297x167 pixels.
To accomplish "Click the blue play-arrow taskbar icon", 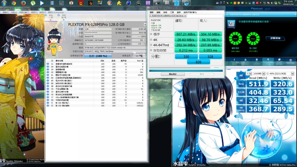I will pyautogui.click(x=42, y=3).
